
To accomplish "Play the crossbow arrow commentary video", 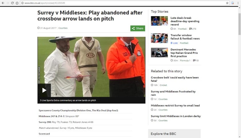I will (x=44, y=90).
